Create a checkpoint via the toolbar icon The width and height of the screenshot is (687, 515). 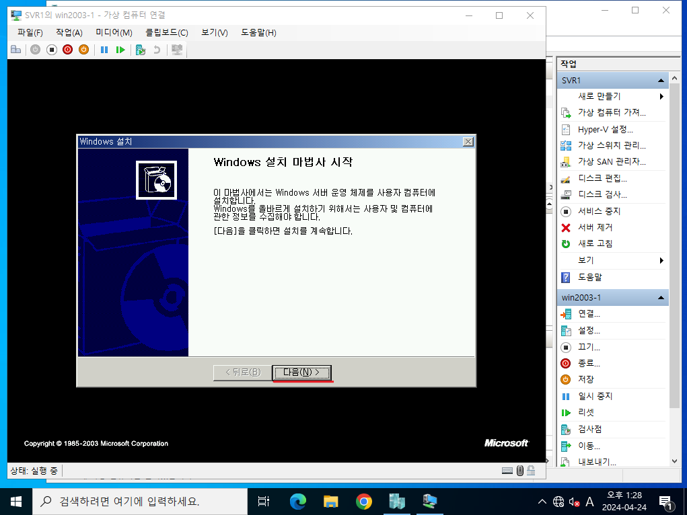(141, 50)
